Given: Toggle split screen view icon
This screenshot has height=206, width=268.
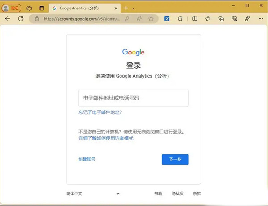Looking at the screenshot, I should click(194, 19).
